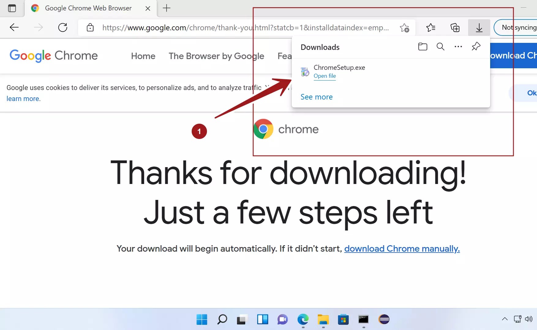537x330 pixels.
Task: Go back to the previous page
Action: (14, 28)
